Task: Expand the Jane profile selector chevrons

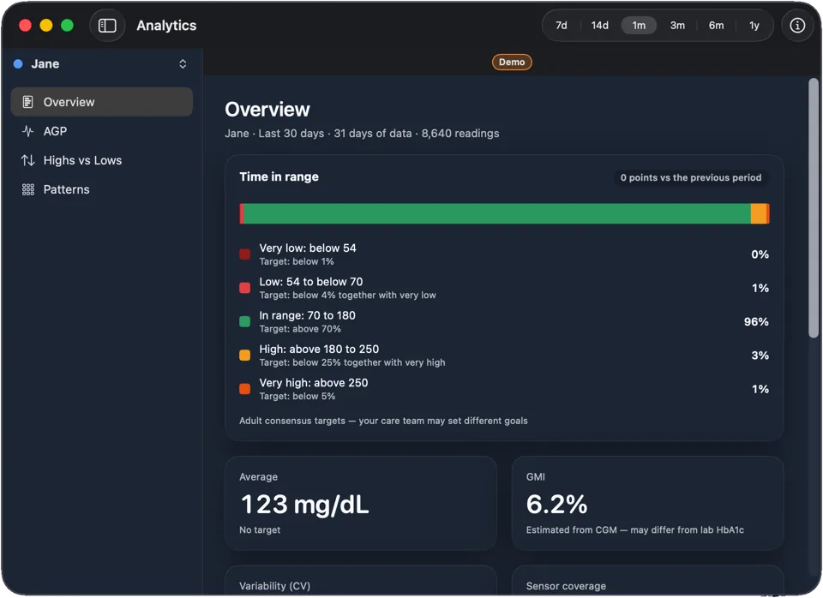Action: click(x=183, y=64)
